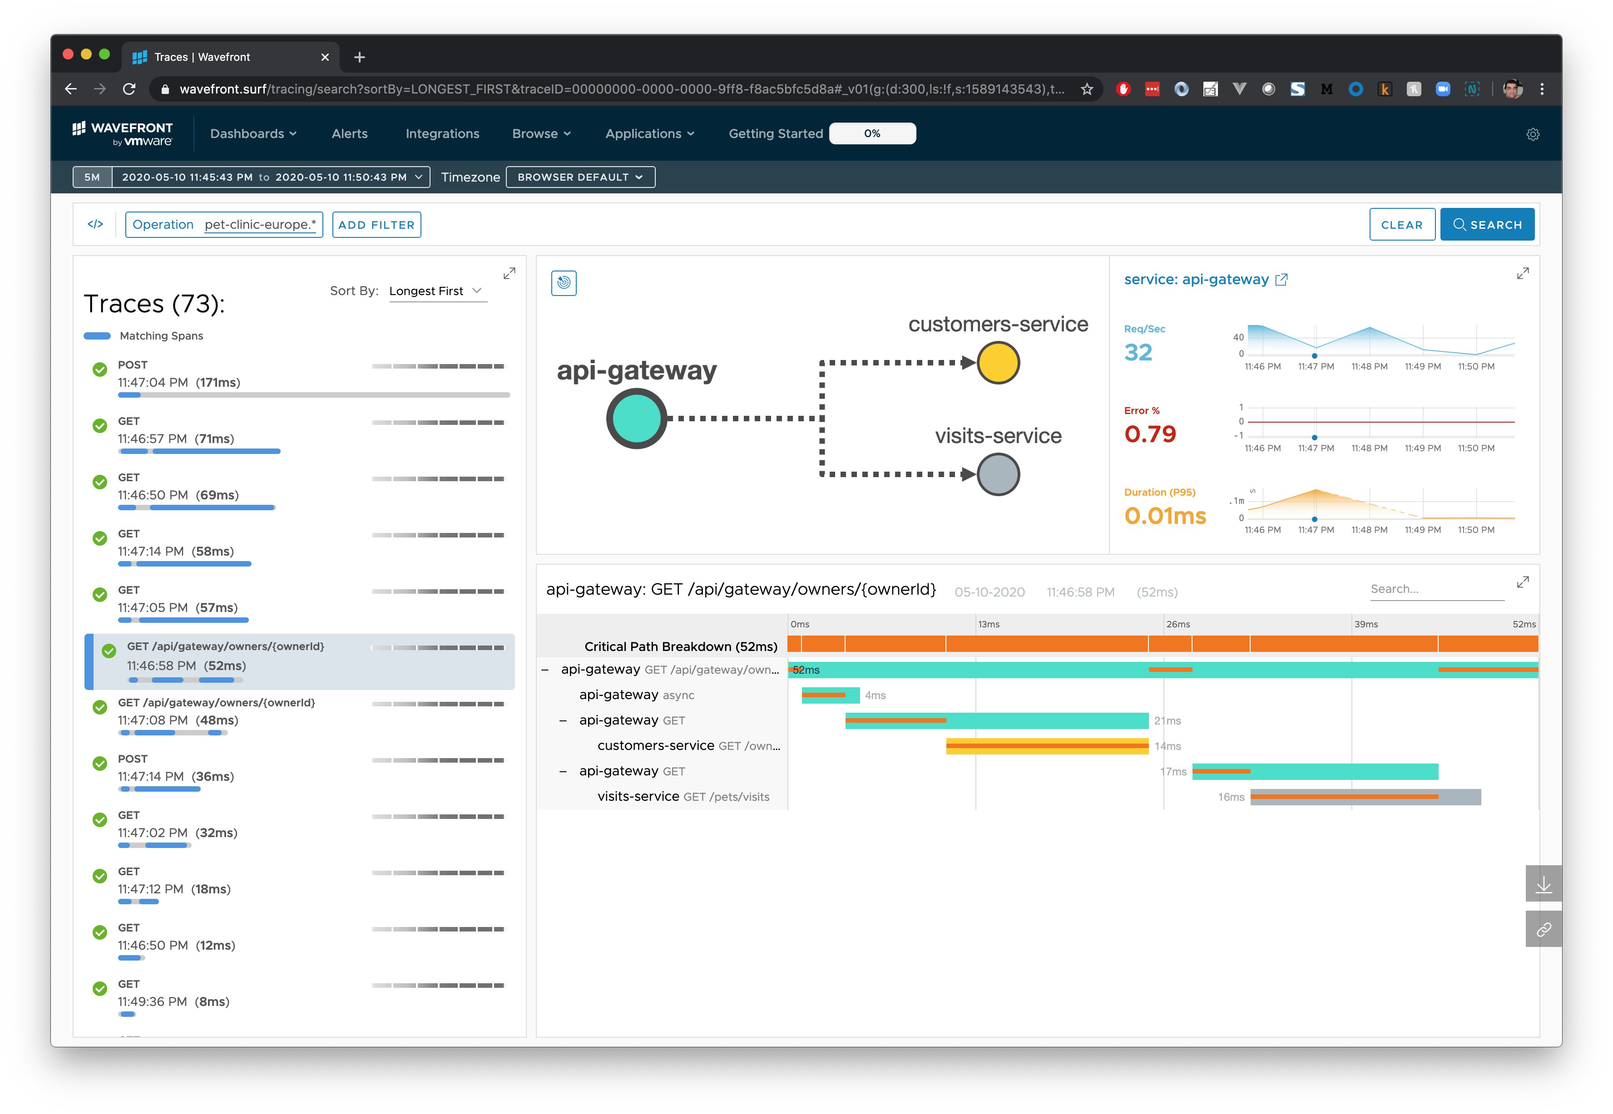Open the time range dropdown
This screenshot has width=1613, height=1114.
point(272,177)
